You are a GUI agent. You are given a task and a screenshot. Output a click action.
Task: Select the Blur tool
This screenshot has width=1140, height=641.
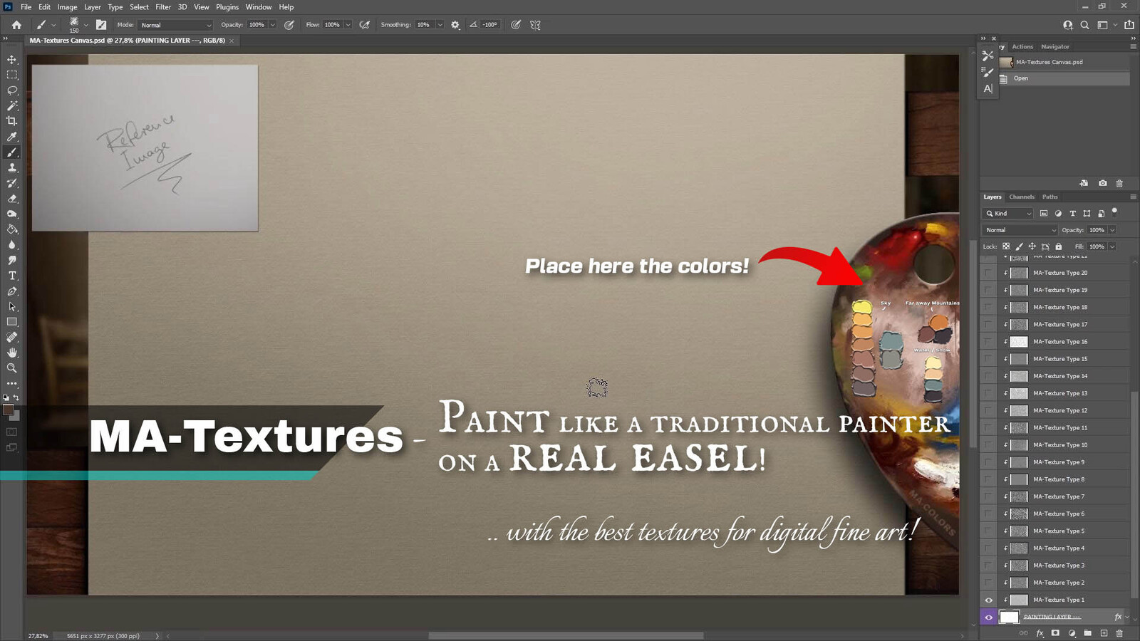(x=11, y=245)
